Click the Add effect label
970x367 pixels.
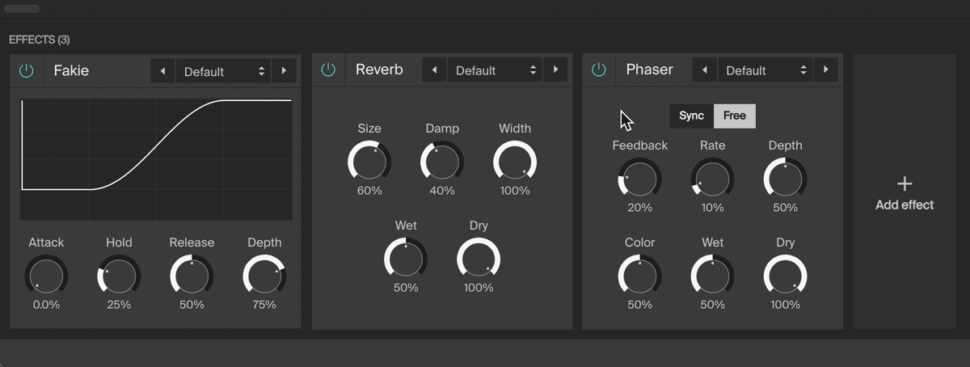tap(905, 205)
